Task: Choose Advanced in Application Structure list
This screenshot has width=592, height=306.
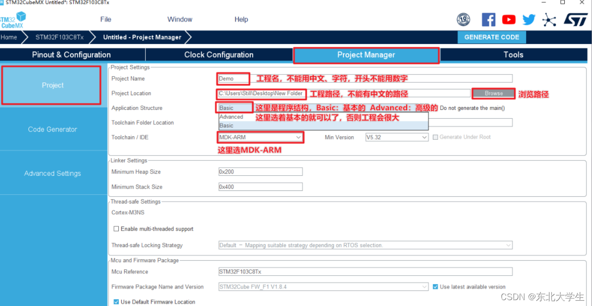Action: (323, 117)
